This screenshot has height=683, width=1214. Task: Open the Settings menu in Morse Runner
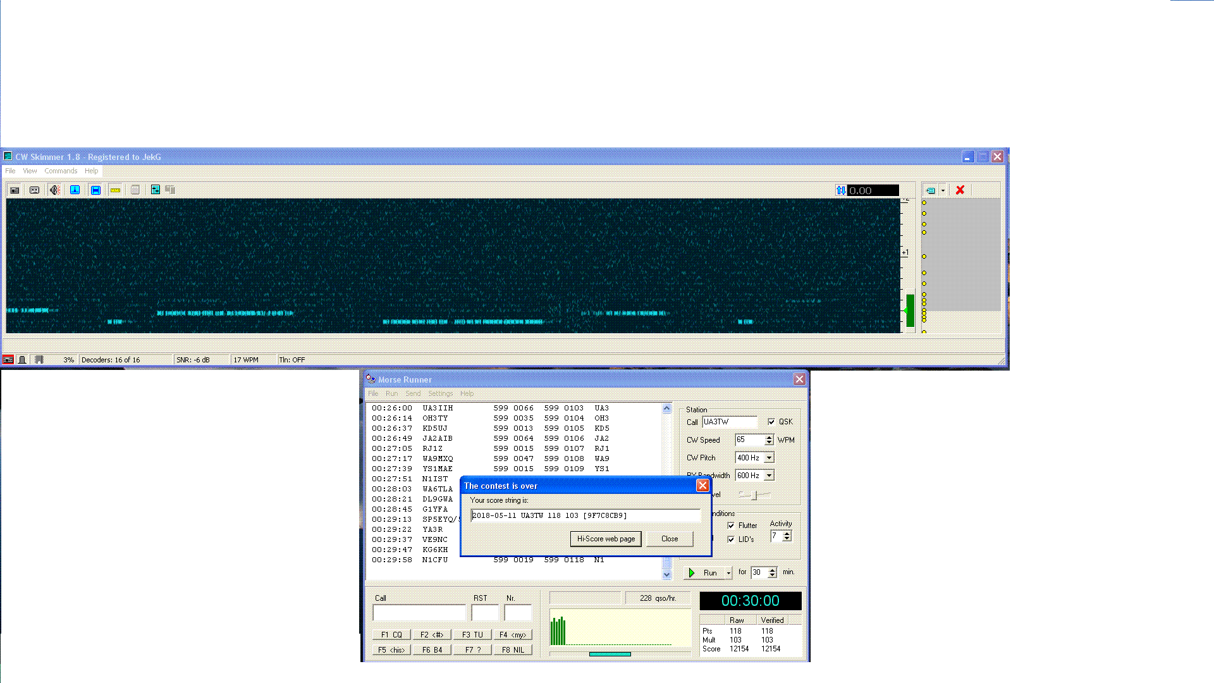tap(440, 394)
